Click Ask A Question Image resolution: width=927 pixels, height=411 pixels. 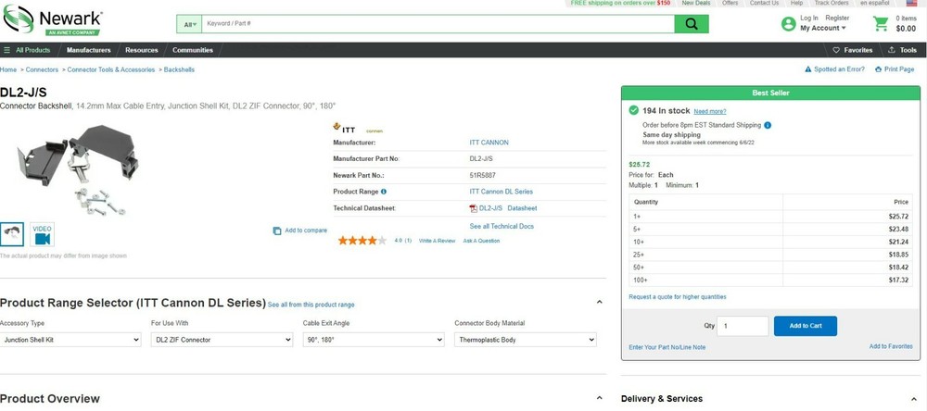[x=481, y=241]
